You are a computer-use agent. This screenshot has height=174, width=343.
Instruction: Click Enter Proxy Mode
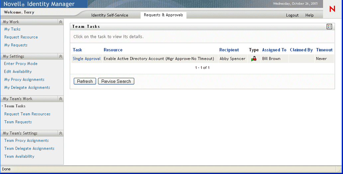click(x=21, y=64)
